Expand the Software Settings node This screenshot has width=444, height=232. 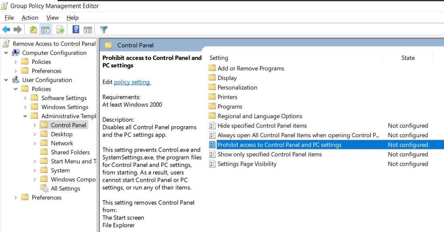tap(25, 98)
